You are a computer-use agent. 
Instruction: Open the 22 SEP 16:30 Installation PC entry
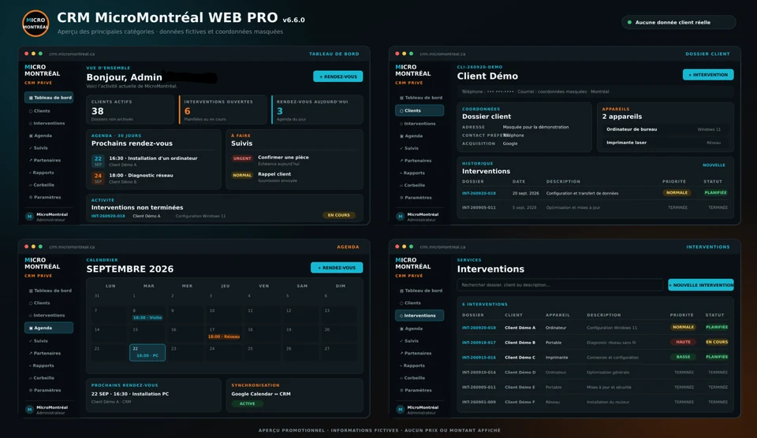click(130, 394)
